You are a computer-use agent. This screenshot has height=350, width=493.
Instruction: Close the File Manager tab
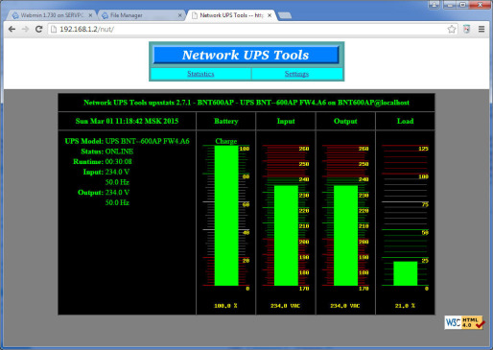(x=180, y=15)
